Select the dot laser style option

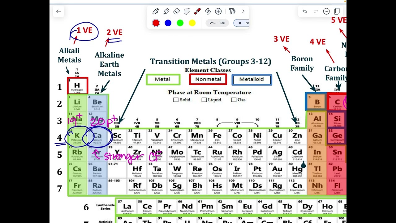pos(241,23)
